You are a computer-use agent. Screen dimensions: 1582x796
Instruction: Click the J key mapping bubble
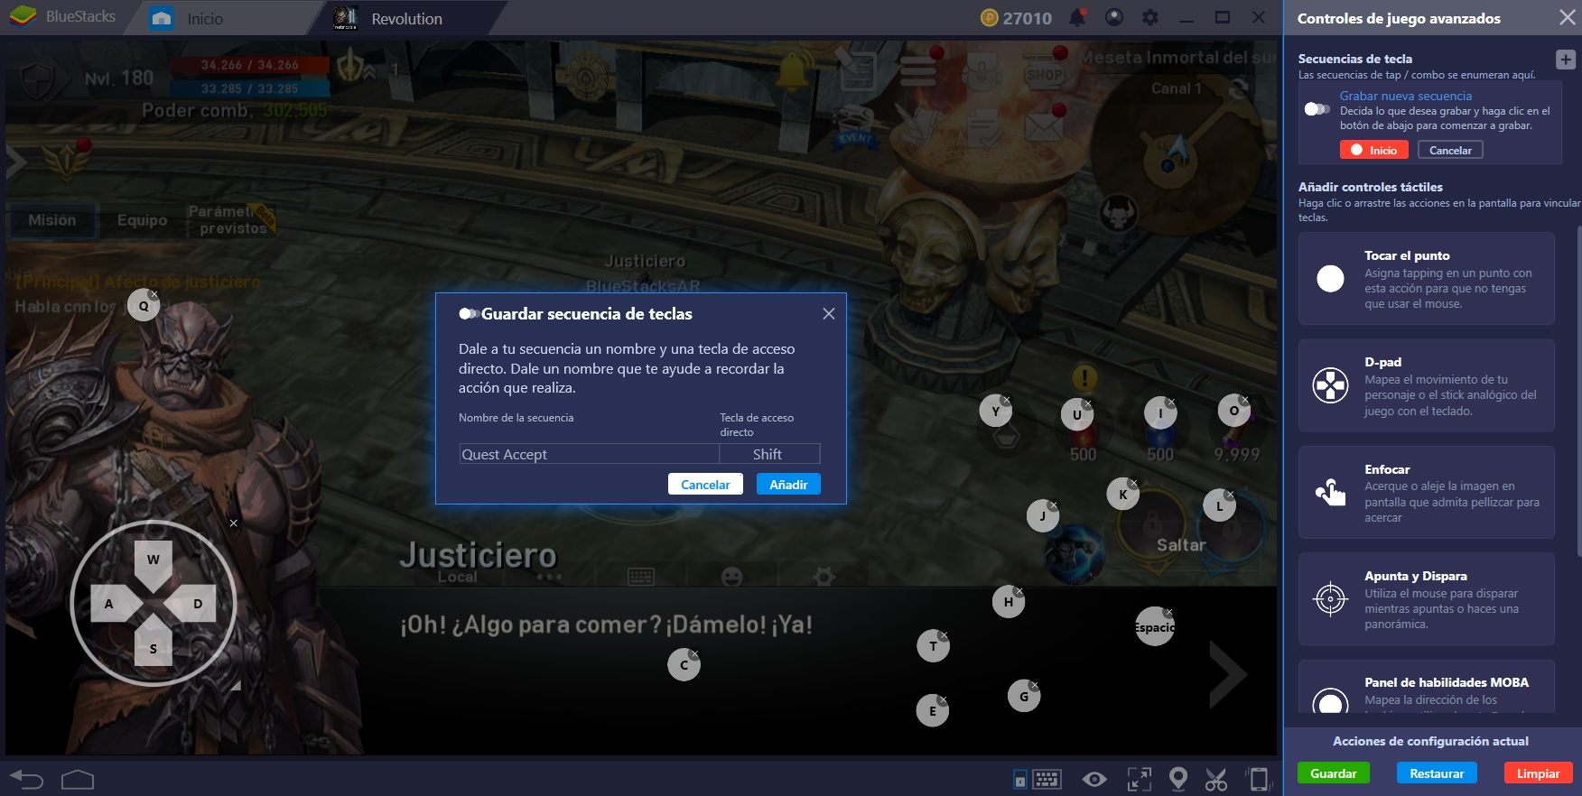tap(1043, 516)
